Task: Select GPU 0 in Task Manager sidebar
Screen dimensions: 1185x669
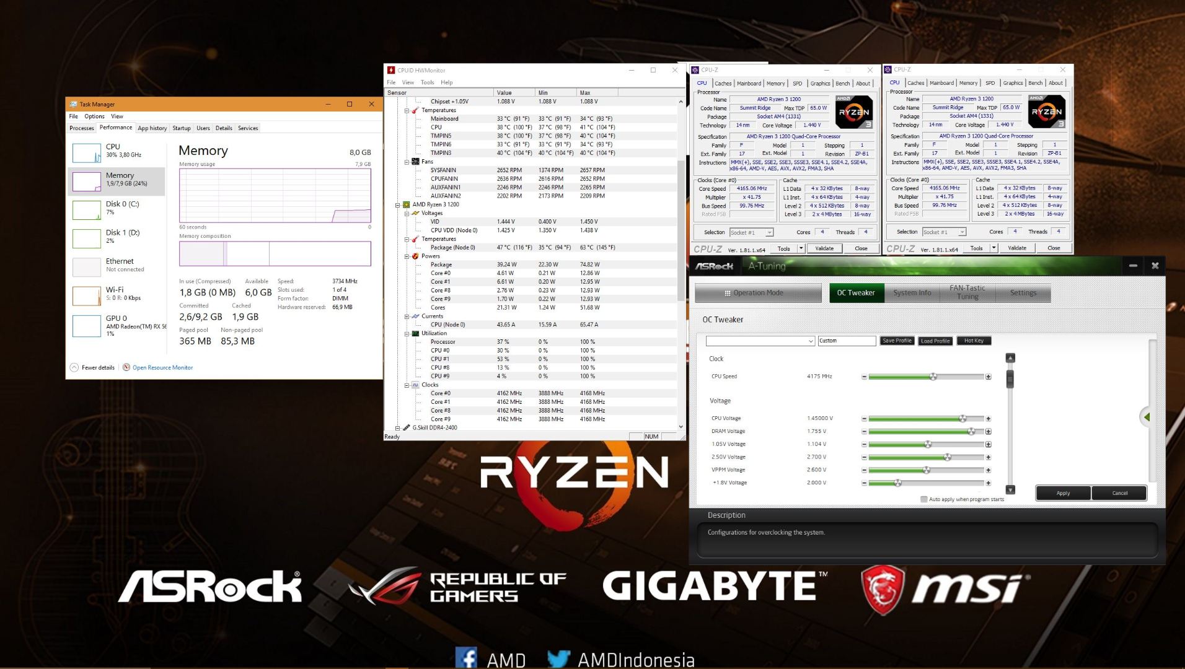Action: point(117,325)
